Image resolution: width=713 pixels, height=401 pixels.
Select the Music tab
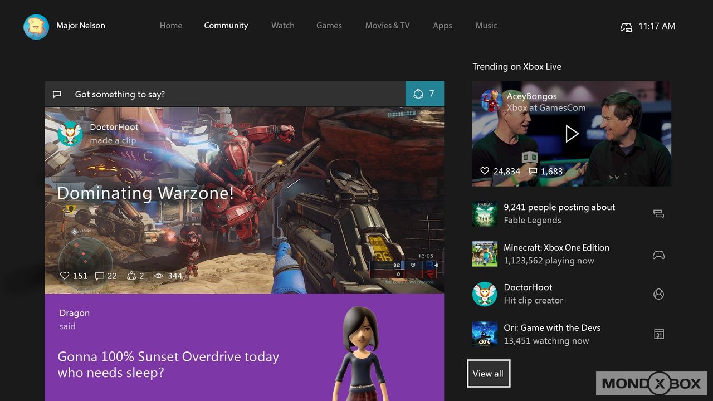coord(486,26)
